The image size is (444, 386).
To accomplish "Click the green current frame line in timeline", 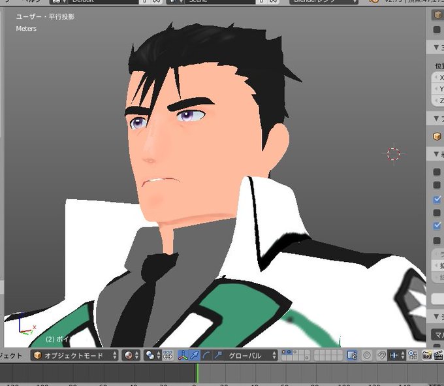I will pyautogui.click(x=197, y=373).
